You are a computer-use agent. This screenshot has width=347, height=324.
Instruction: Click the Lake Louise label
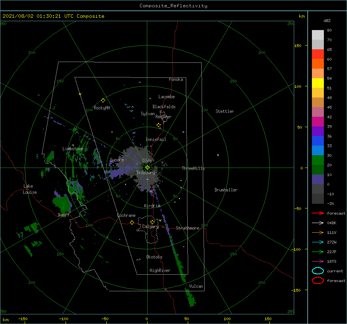30,189
